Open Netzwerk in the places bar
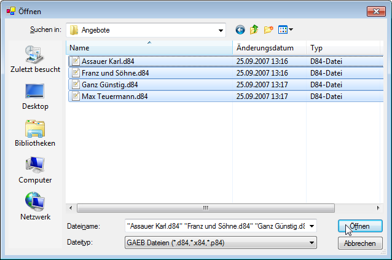The height and width of the screenshot is (260, 392). pos(35,207)
